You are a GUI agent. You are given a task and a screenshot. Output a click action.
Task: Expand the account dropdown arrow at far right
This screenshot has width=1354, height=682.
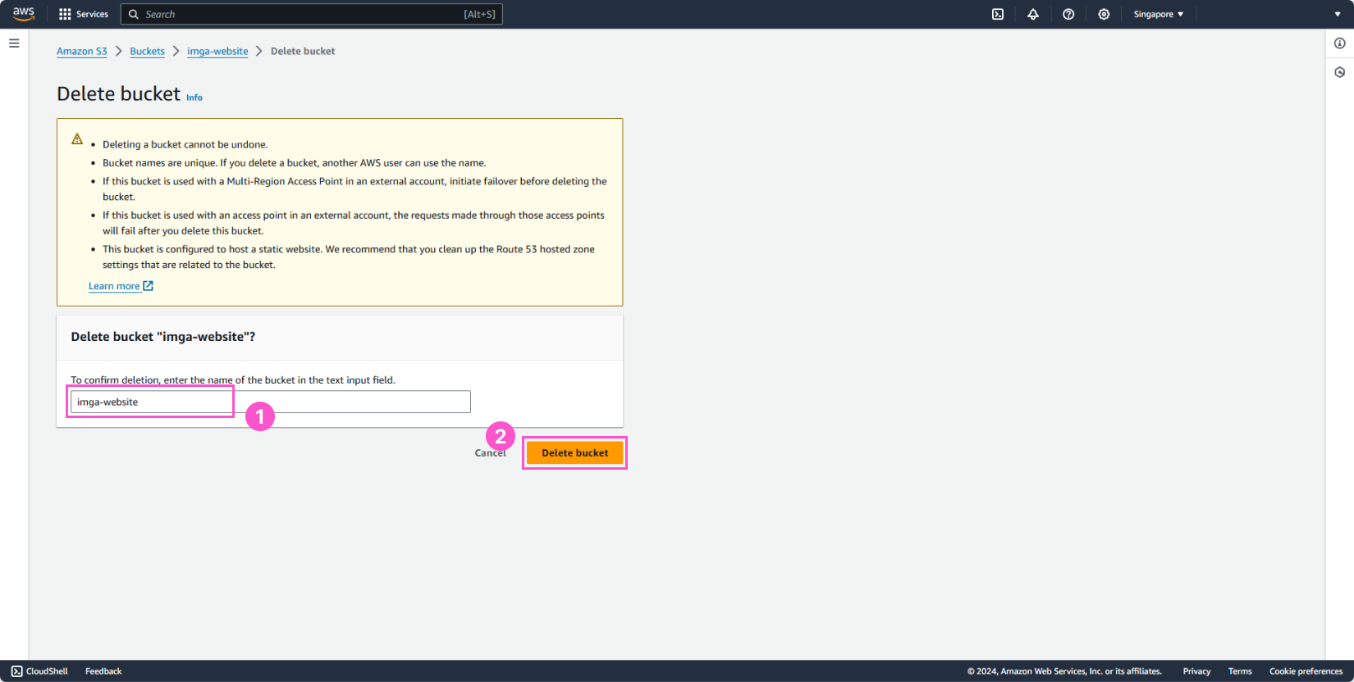1338,15
